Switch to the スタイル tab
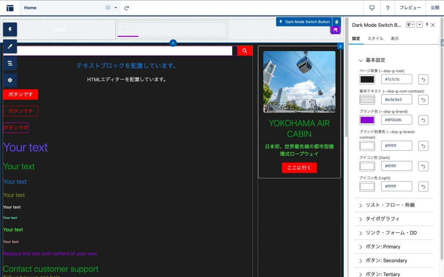The height and width of the screenshot is (277, 444). 375,39
